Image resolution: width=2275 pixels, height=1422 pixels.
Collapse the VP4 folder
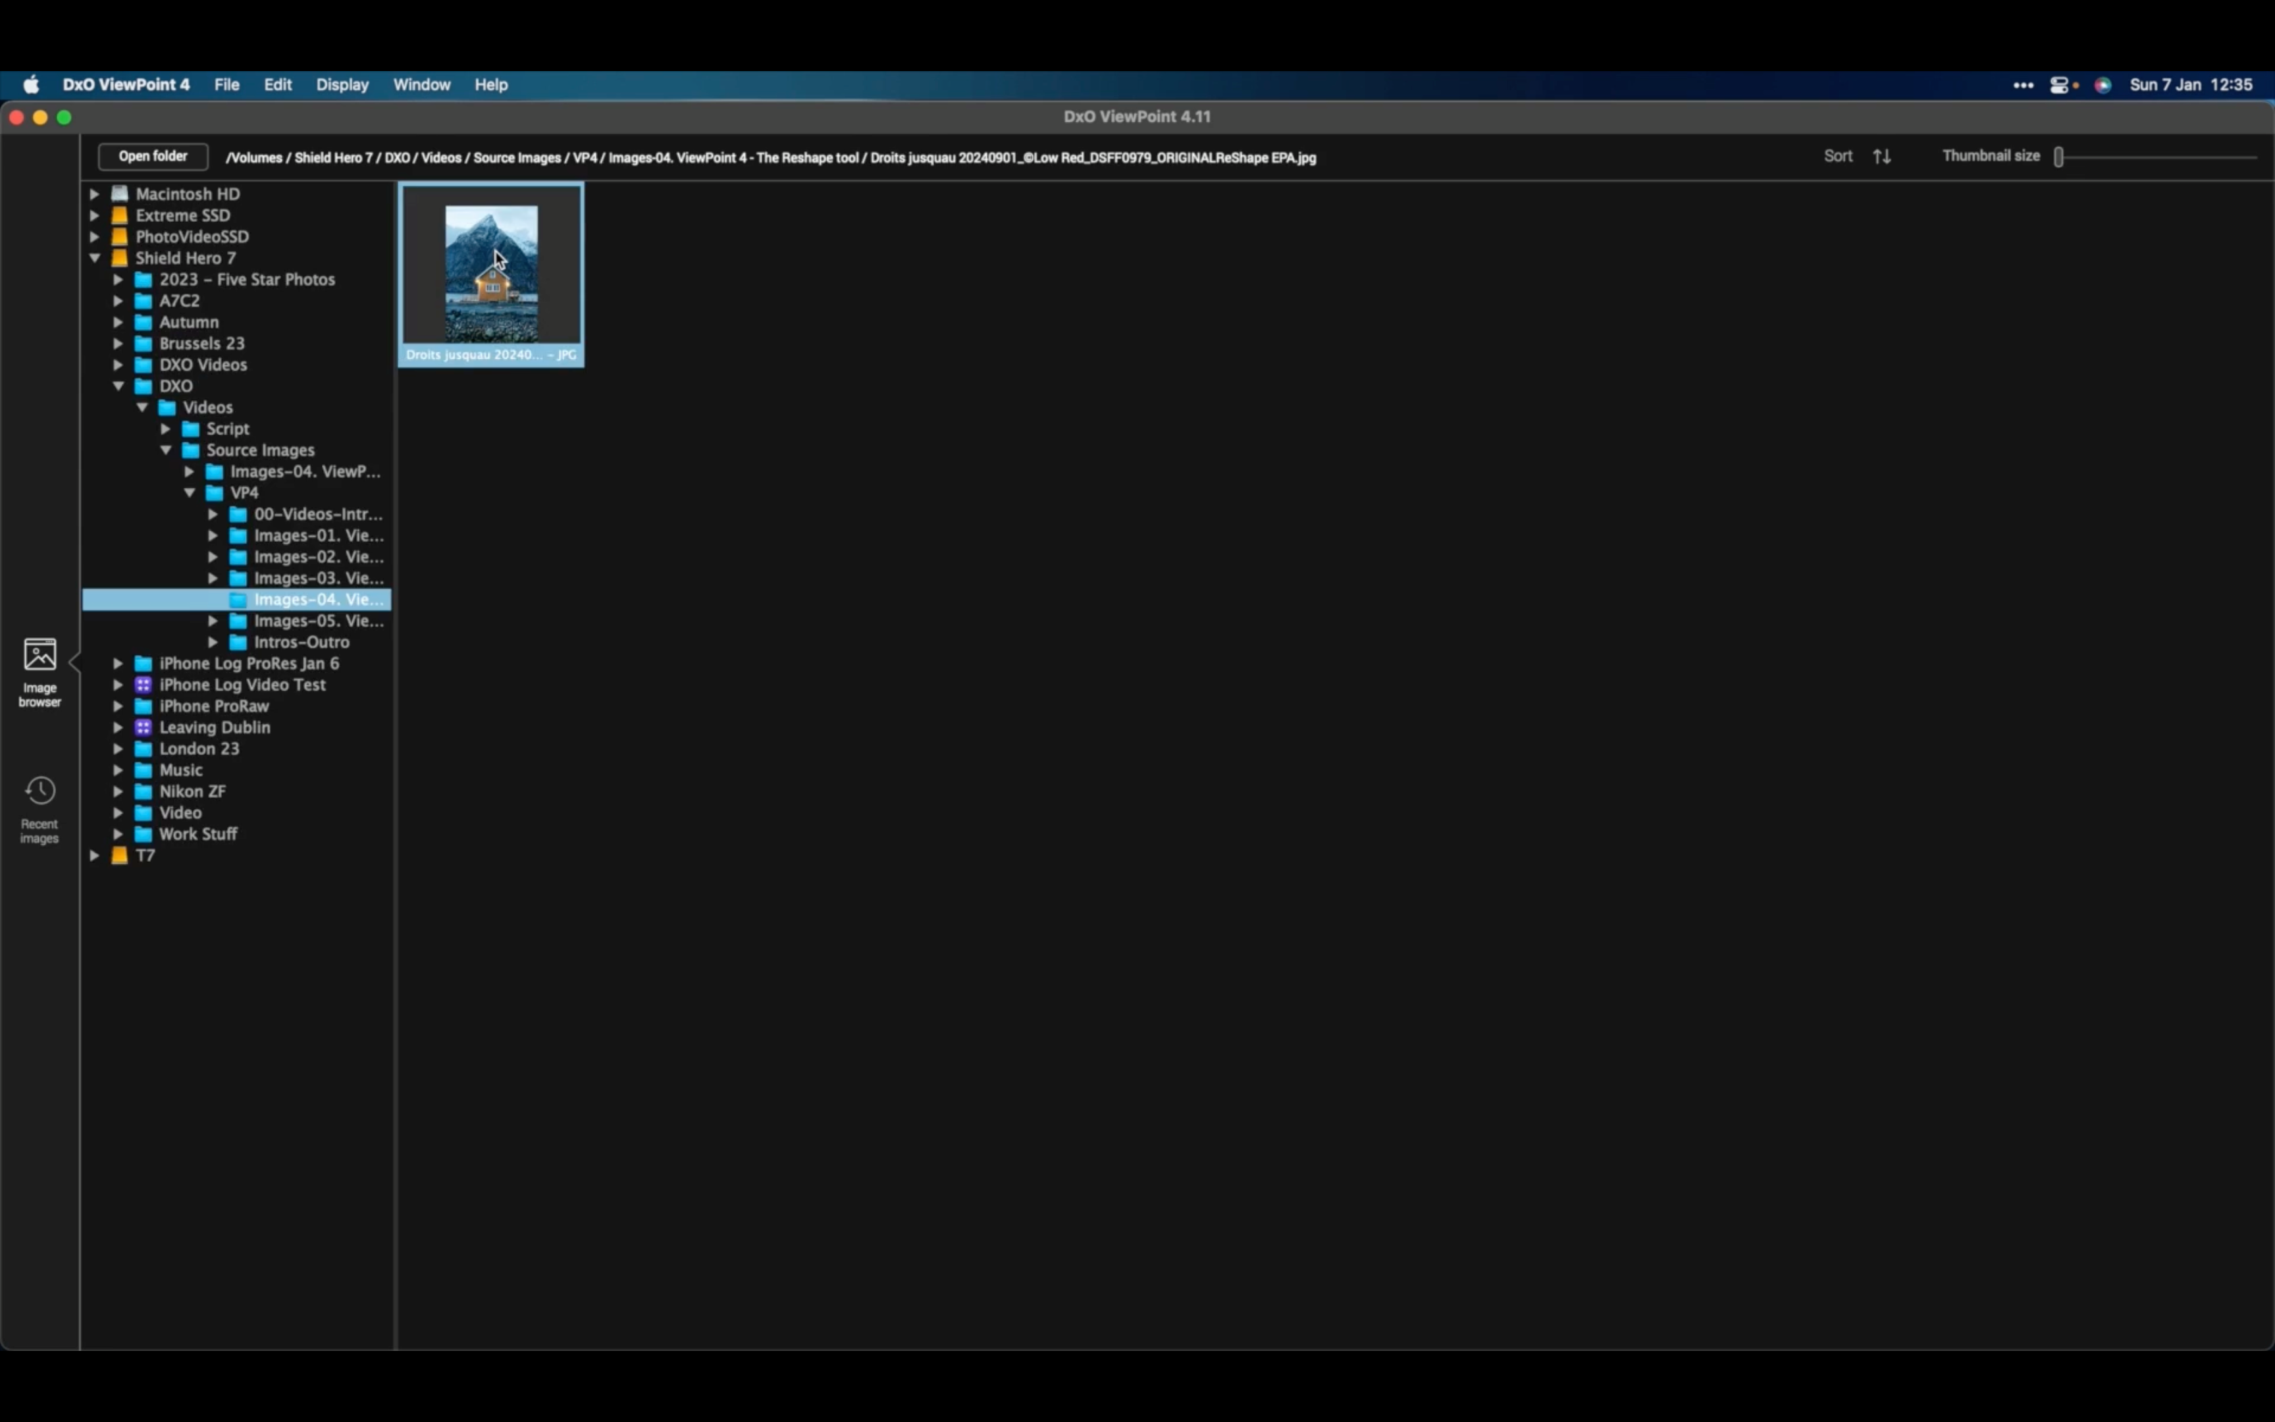(190, 492)
